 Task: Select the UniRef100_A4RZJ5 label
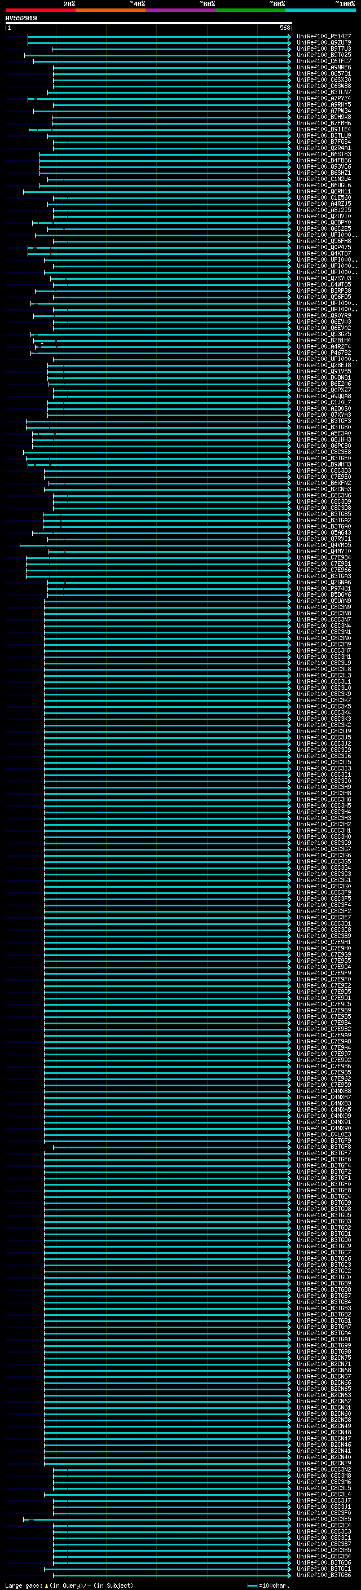324,204
